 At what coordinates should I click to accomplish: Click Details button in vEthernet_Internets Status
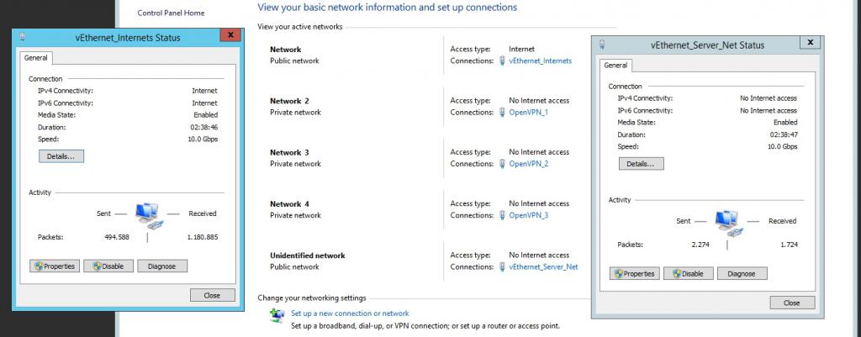click(x=61, y=156)
